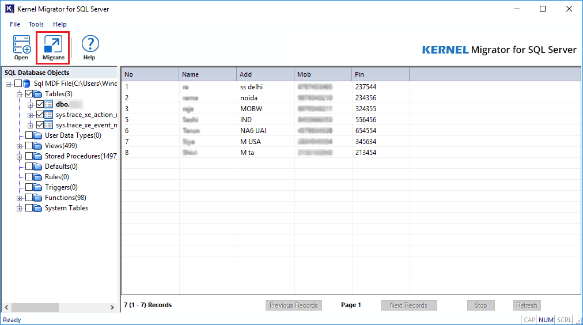This screenshot has height=325, width=583.
Task: Click the Sql MDF File database icon
Action: point(26,84)
